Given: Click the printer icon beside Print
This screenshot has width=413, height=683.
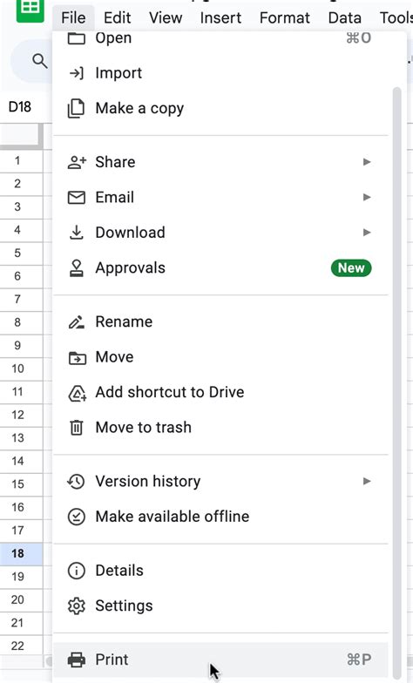Looking at the screenshot, I should [x=77, y=659].
